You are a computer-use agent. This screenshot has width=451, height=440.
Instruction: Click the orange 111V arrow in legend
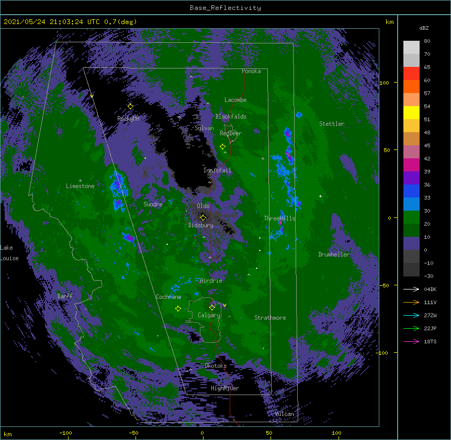[x=411, y=302]
